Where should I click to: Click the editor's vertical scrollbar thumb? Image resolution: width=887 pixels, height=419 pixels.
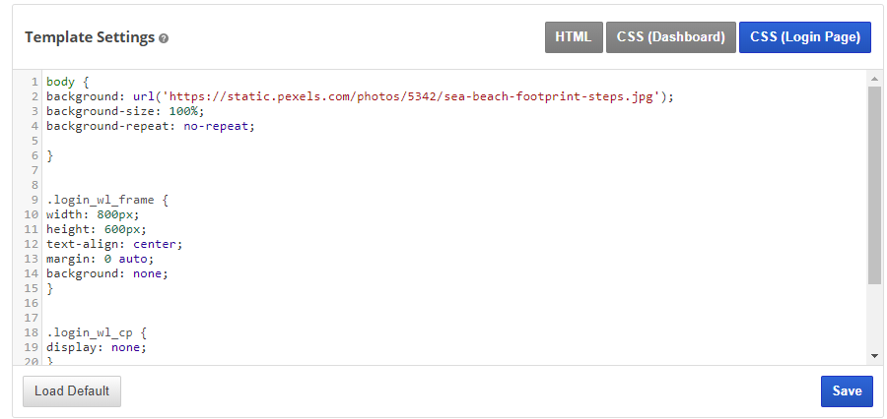tap(874, 184)
